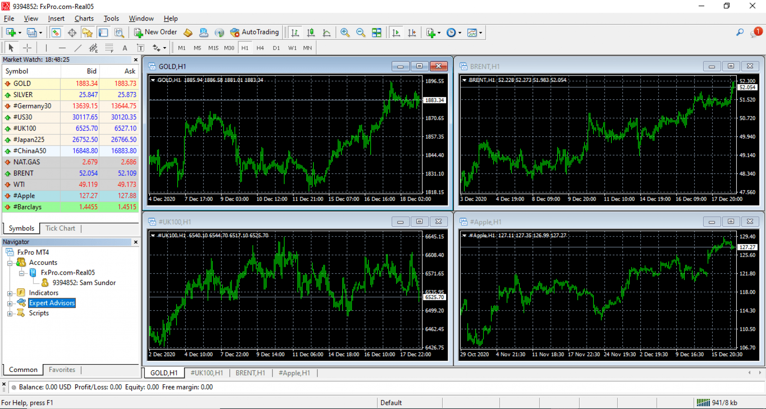
Task: Open MetaEditor via the yellow book icon
Action: pos(188,33)
